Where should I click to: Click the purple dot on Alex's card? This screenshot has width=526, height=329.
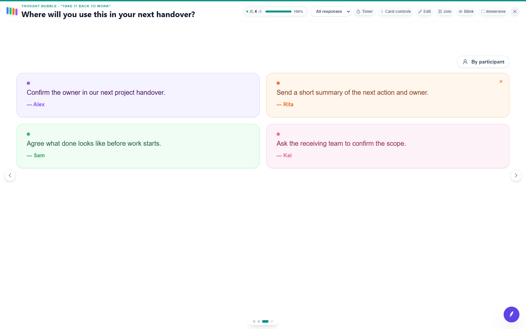[28, 83]
